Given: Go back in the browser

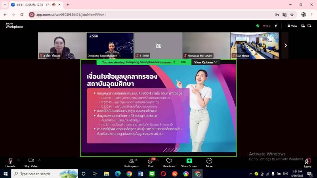Looking at the screenshot, I should coord(5,15).
